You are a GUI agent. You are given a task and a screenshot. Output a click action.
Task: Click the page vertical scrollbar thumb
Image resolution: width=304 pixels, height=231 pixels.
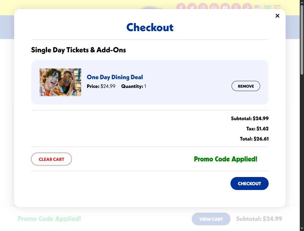pyautogui.click(x=302, y=40)
